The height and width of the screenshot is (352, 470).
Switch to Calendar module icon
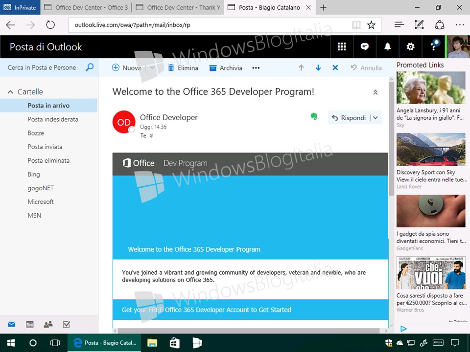pyautogui.click(x=30, y=325)
